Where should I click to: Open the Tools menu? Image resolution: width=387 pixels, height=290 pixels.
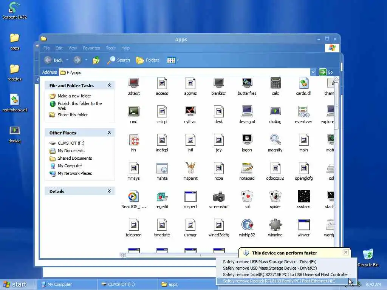pos(111,48)
